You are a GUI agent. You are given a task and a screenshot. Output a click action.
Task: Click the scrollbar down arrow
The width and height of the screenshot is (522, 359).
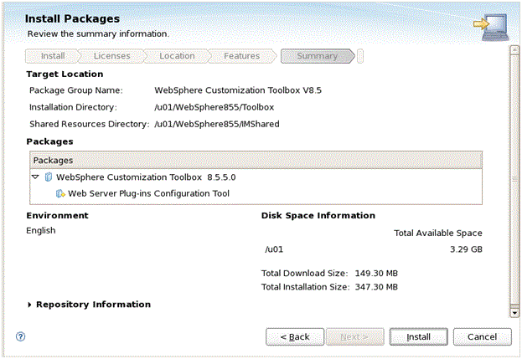514,312
